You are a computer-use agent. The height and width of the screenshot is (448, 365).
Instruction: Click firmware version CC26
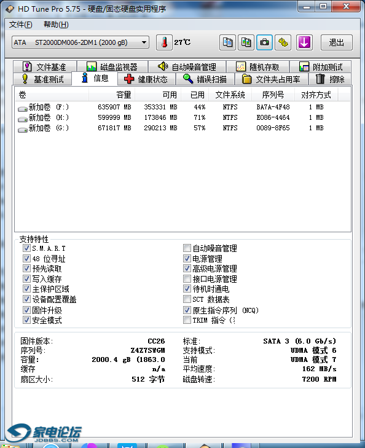pyautogui.click(x=156, y=341)
